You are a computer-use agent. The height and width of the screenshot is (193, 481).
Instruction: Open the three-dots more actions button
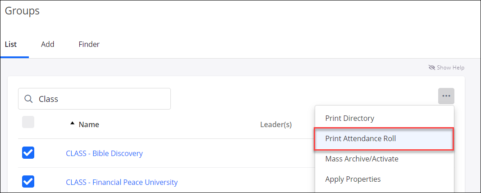click(446, 96)
